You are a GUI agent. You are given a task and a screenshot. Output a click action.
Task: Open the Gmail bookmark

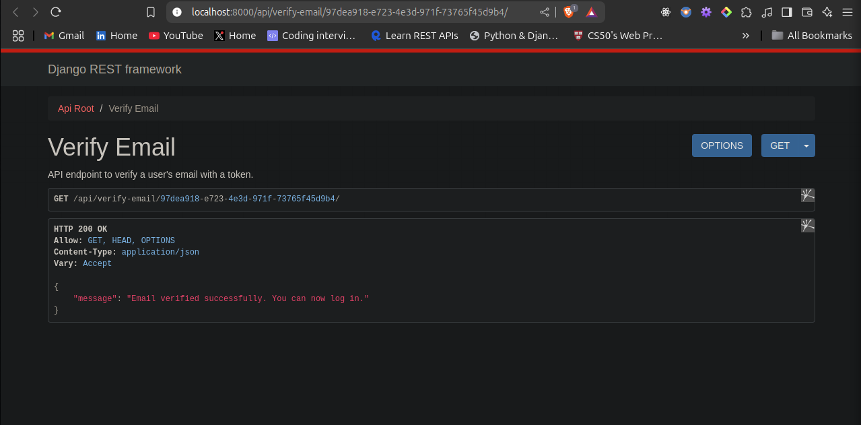64,36
